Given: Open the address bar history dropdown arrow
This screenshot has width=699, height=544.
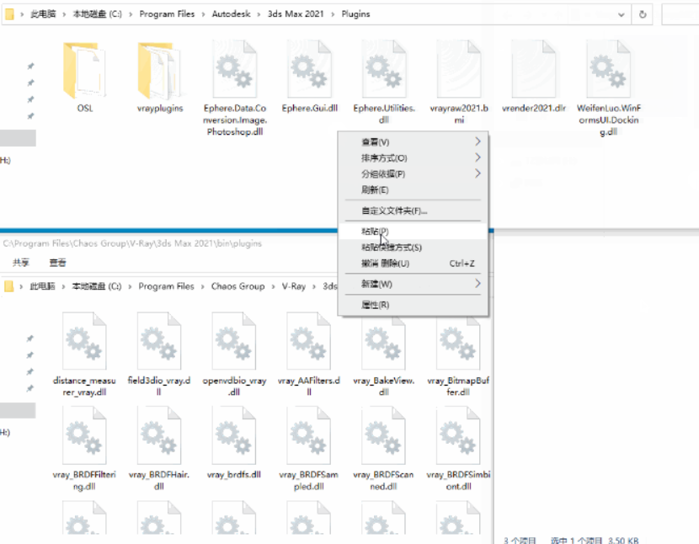Looking at the screenshot, I should (622, 14).
